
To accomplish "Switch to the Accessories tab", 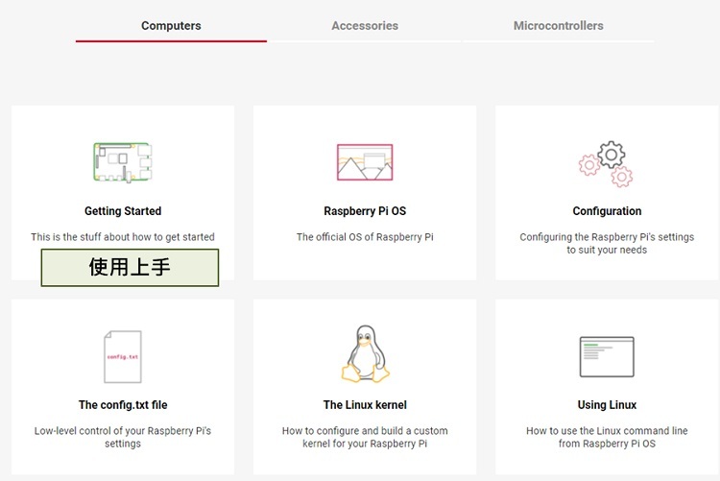I will click(365, 26).
